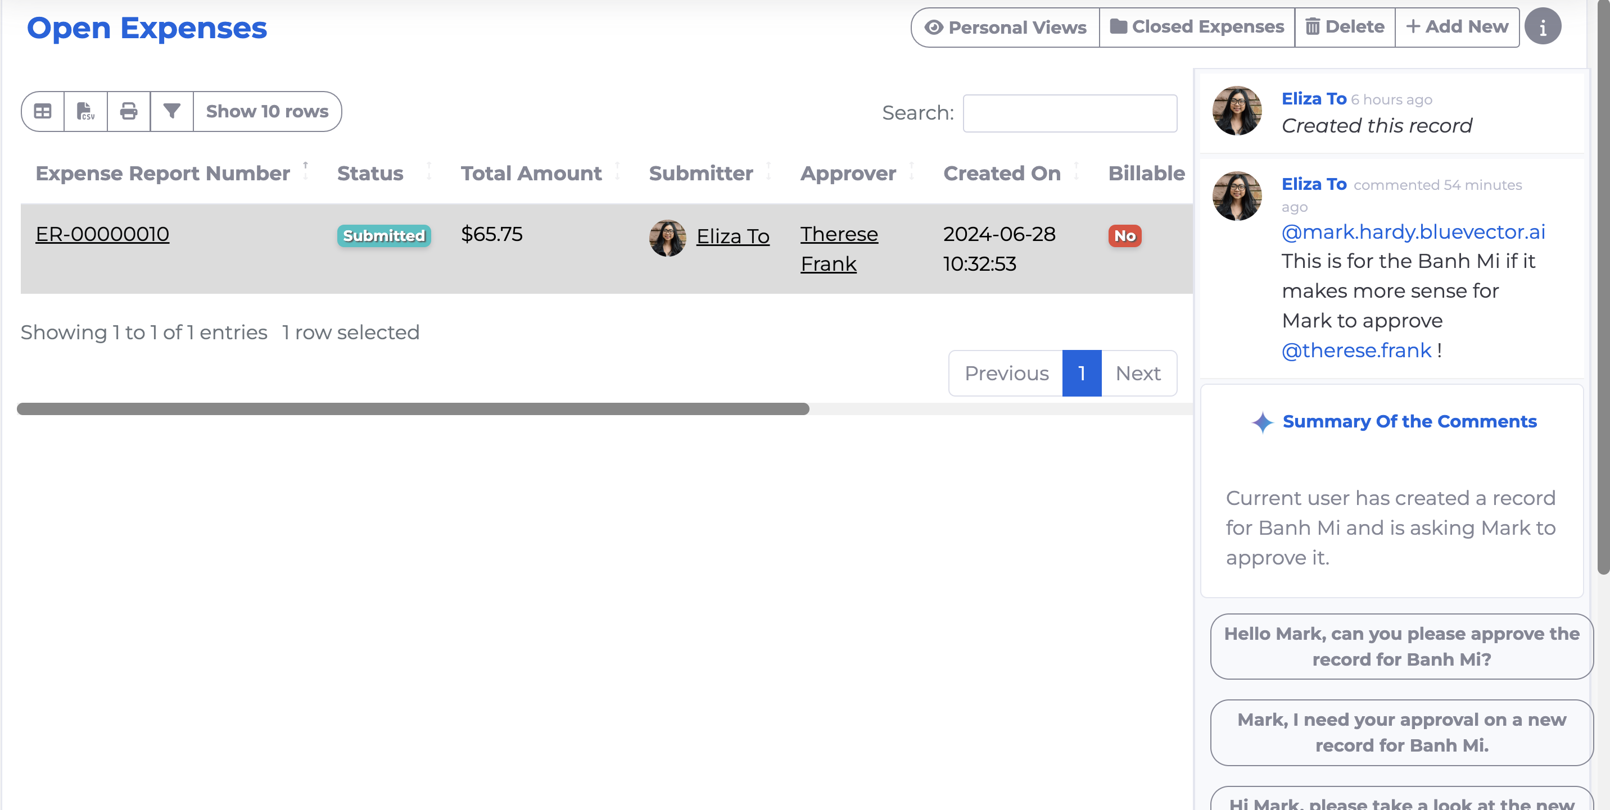This screenshot has width=1610, height=810.
Task: Open info with the circular i icon
Action: (1543, 26)
